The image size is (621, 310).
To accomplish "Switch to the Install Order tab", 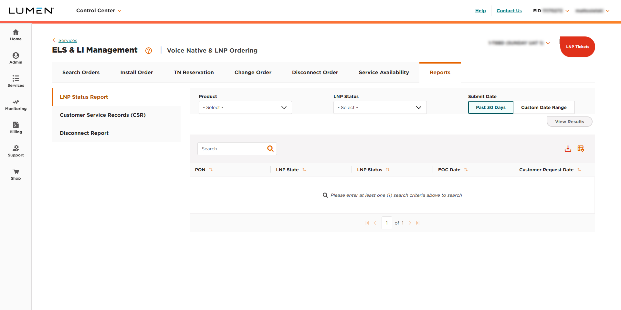I will click(137, 73).
